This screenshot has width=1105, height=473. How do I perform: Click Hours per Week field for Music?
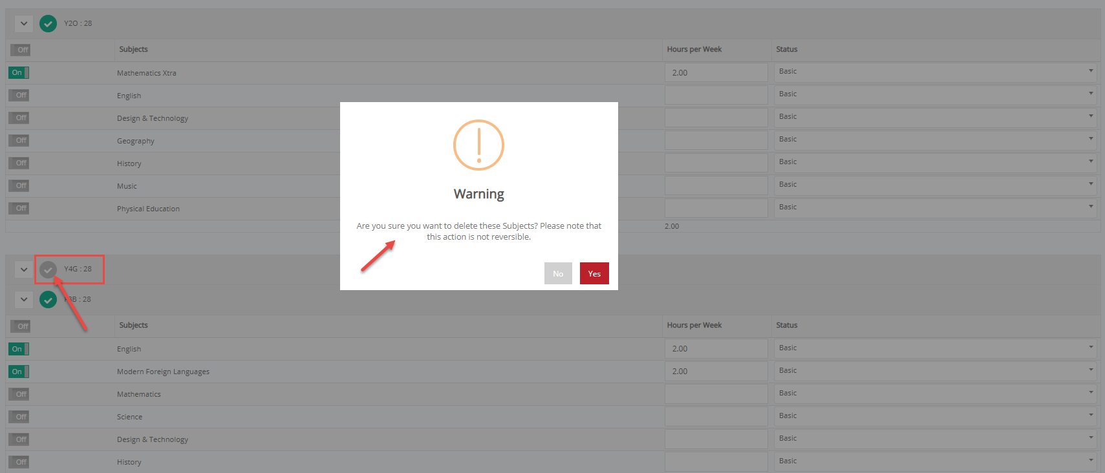[716, 185]
